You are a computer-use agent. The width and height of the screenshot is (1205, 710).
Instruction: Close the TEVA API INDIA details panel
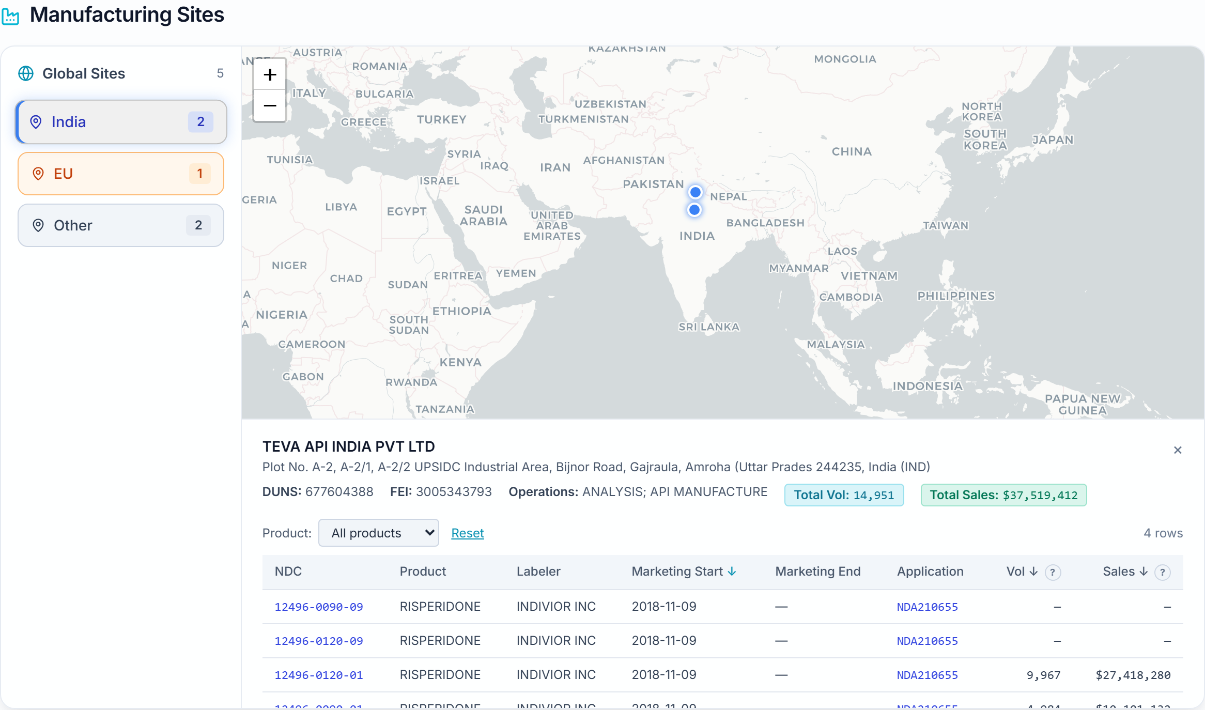[x=1178, y=450]
